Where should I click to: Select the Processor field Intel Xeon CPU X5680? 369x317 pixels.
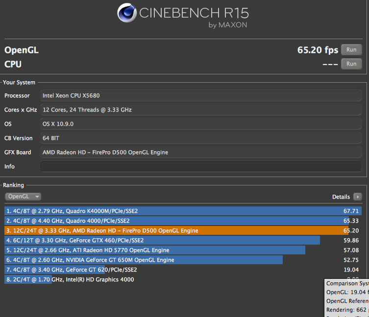click(x=201, y=96)
